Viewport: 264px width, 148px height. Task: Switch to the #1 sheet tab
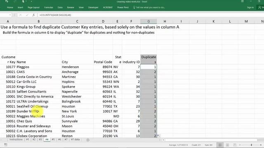pyautogui.click(x=28, y=139)
